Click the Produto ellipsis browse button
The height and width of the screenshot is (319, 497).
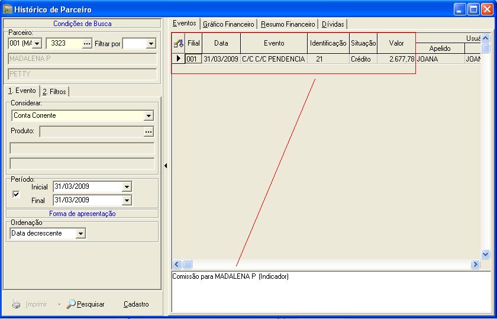[149, 131]
